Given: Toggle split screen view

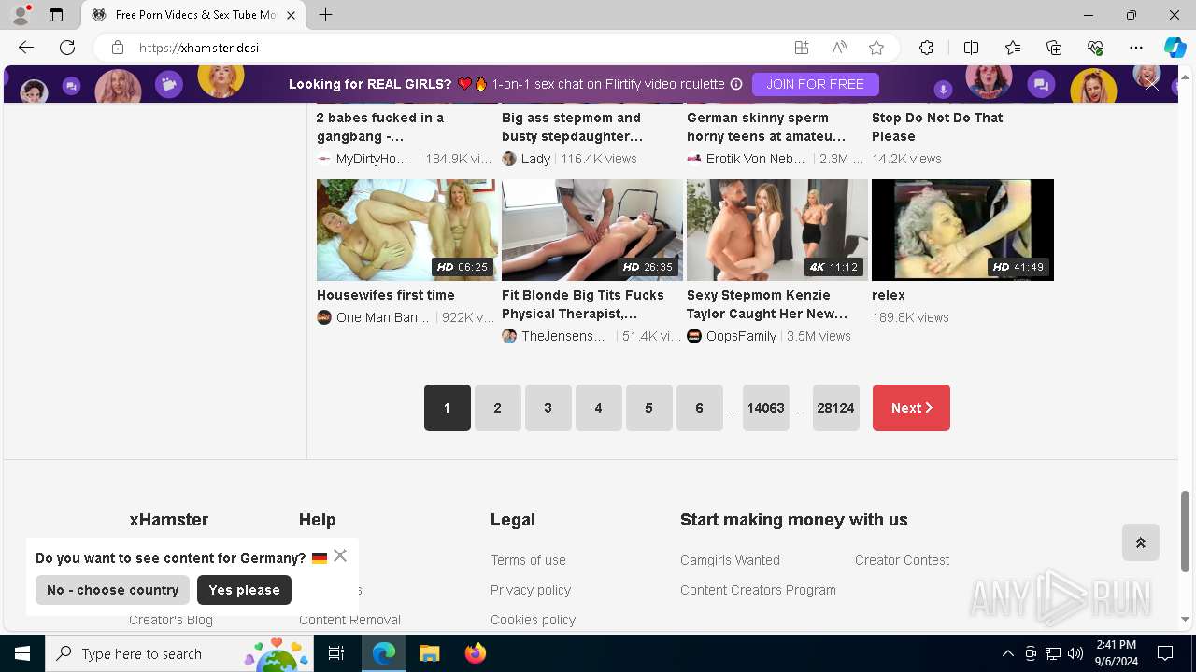Looking at the screenshot, I should tap(971, 48).
